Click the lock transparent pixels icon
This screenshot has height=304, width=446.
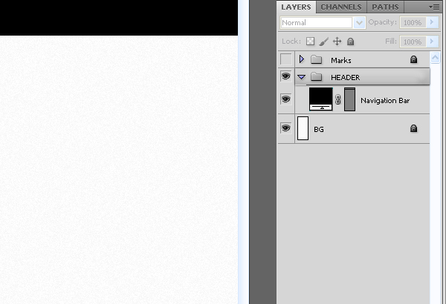[310, 42]
